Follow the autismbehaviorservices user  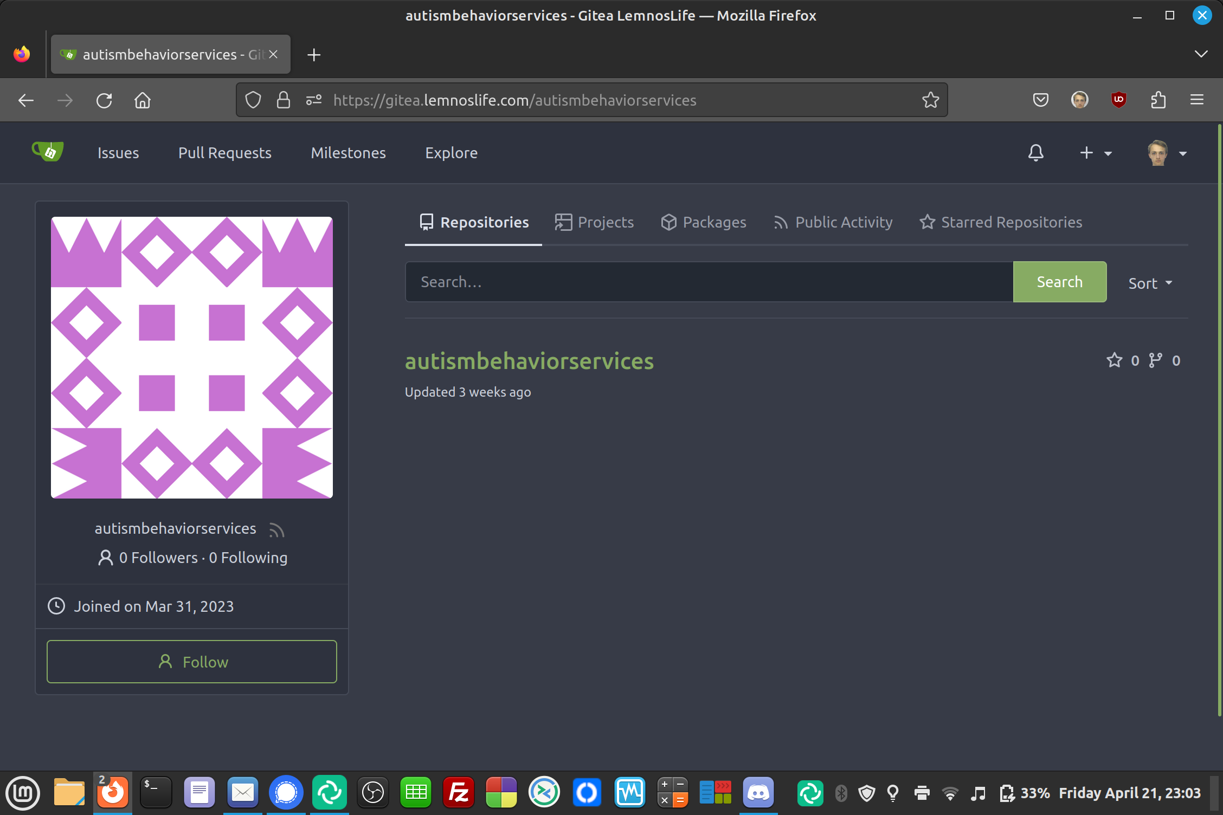pos(192,662)
